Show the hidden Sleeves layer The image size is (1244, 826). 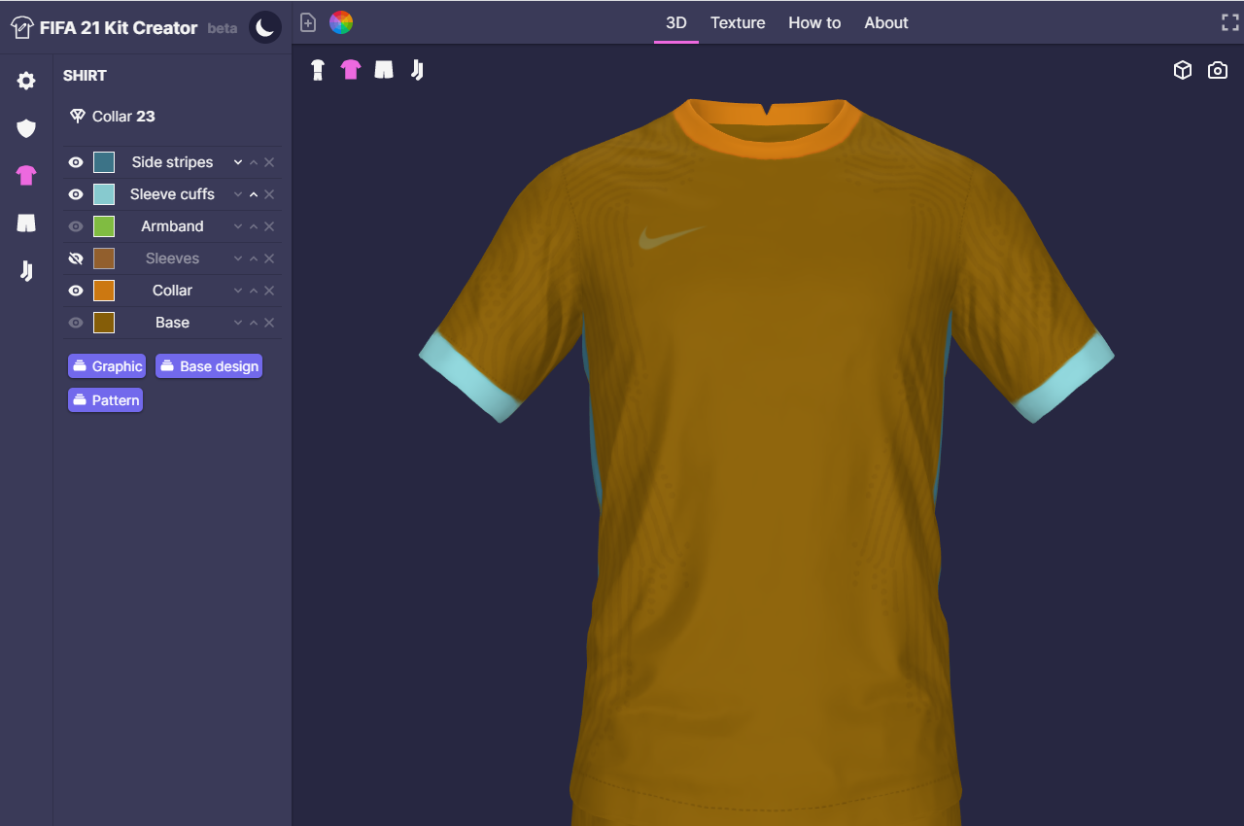(x=76, y=258)
